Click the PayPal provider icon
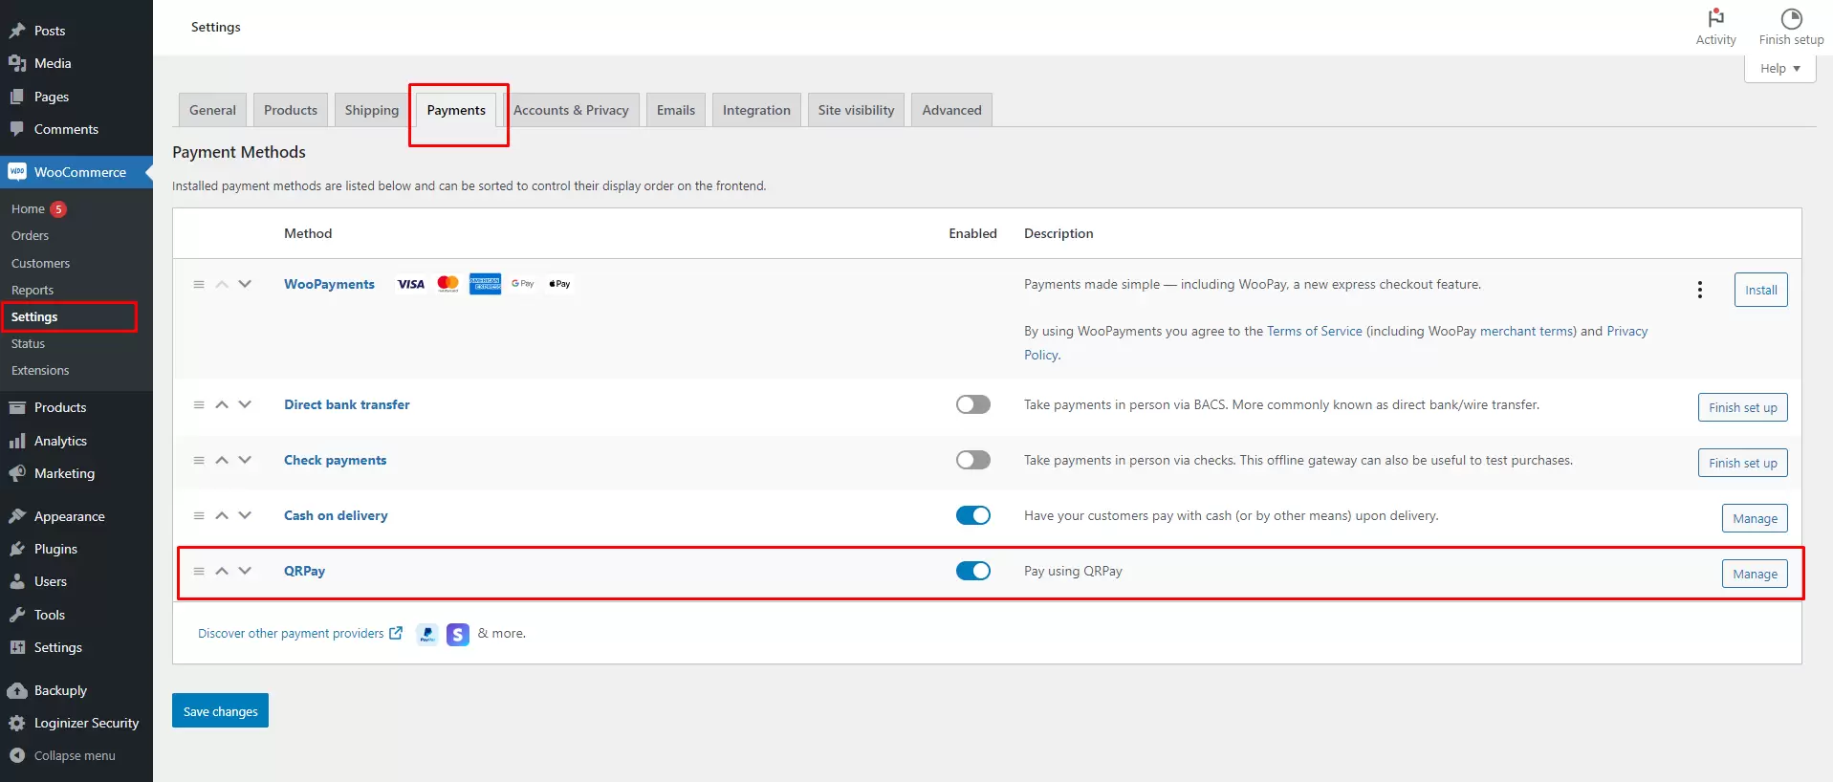Viewport: 1833px width, 782px height. (427, 634)
